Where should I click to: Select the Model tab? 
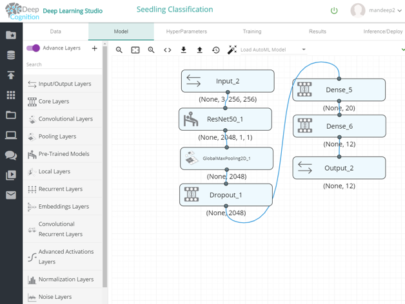121,32
